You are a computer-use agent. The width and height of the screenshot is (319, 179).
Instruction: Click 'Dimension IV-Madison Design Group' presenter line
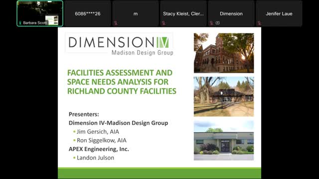[x=119, y=123]
